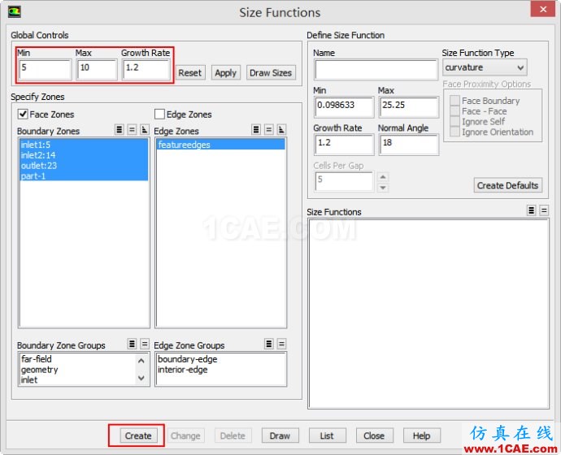Toggle Ignore Orientation option
The width and height of the screenshot is (561, 455).
[x=454, y=132]
